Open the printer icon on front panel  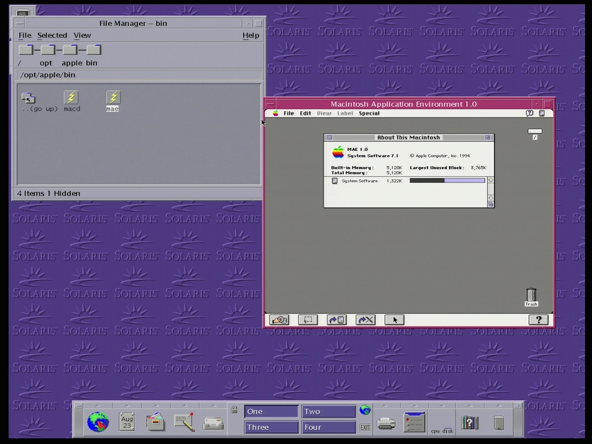click(x=386, y=423)
